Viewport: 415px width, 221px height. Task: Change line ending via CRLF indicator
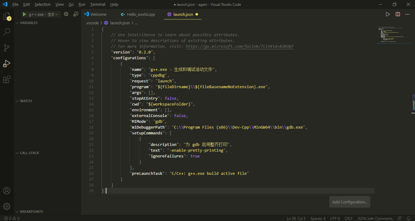[348, 218]
